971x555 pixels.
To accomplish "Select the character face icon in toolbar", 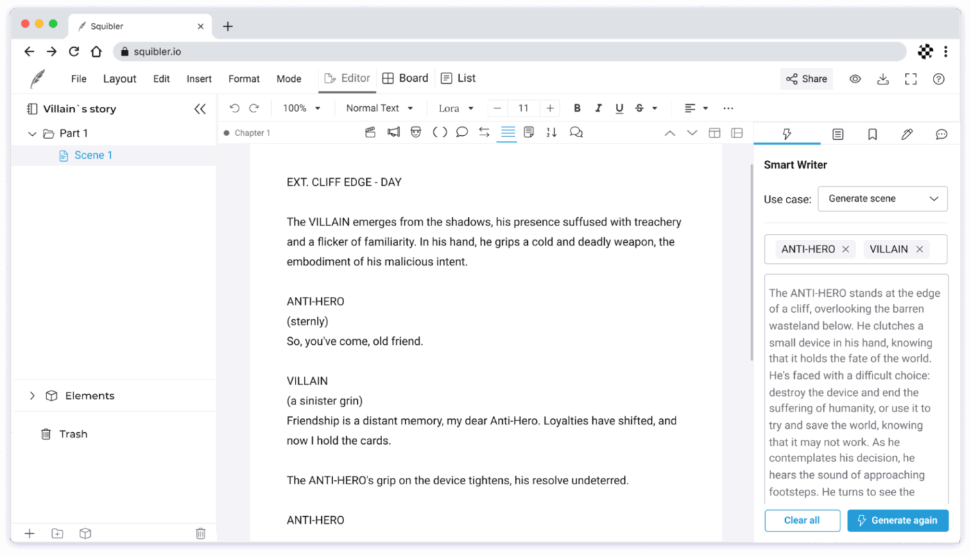I will [x=415, y=132].
